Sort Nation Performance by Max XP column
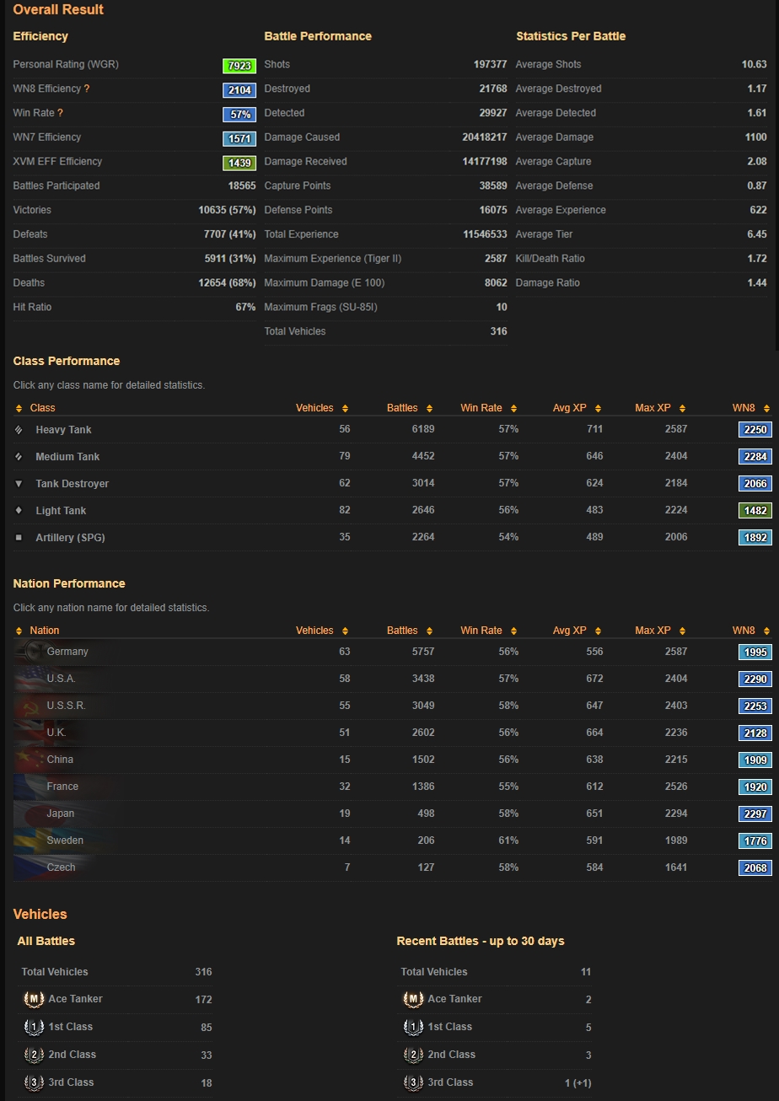 tap(658, 631)
